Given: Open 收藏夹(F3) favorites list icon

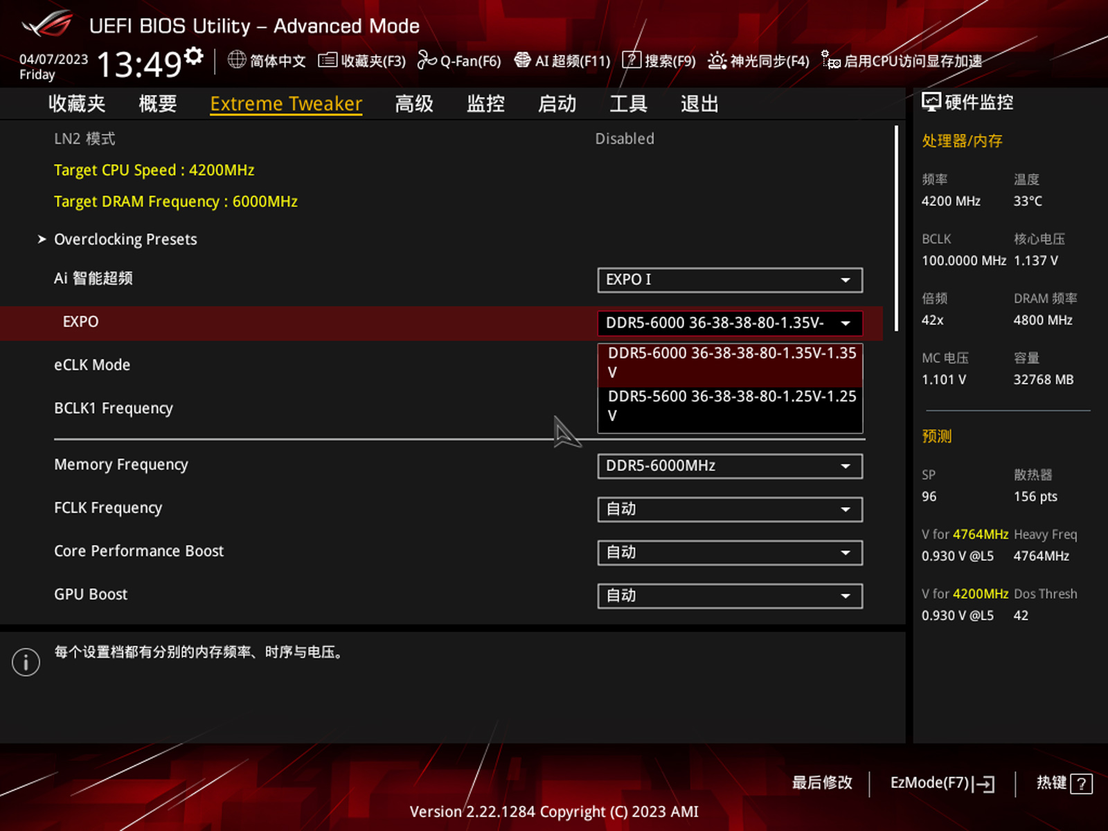Looking at the screenshot, I should pos(328,61).
